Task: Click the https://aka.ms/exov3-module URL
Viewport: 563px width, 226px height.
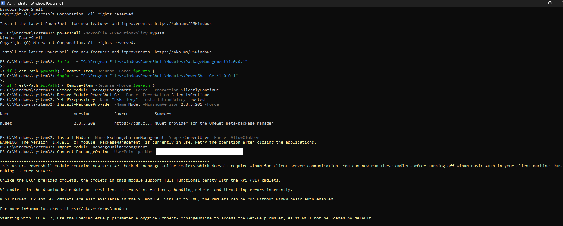Action: (x=96, y=209)
